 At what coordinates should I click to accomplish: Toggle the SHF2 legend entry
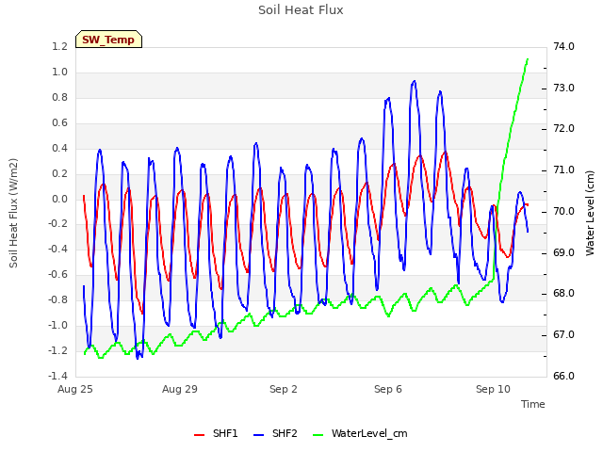pos(275,433)
